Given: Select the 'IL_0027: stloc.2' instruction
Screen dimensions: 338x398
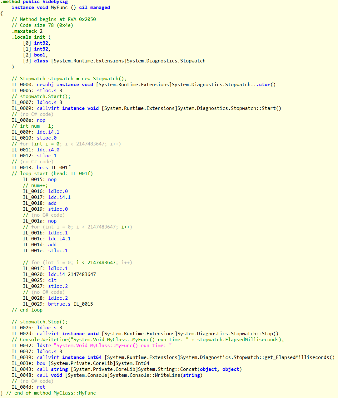Looking at the screenshot, I should pos(45,286).
